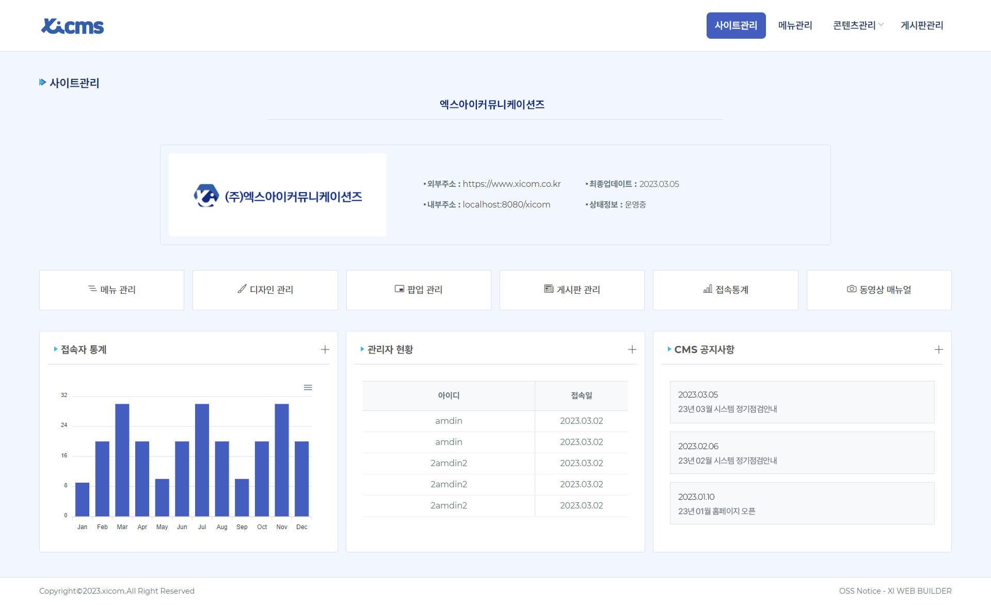Open the 게시판관리 navigation item
991x605 pixels.
(922, 25)
